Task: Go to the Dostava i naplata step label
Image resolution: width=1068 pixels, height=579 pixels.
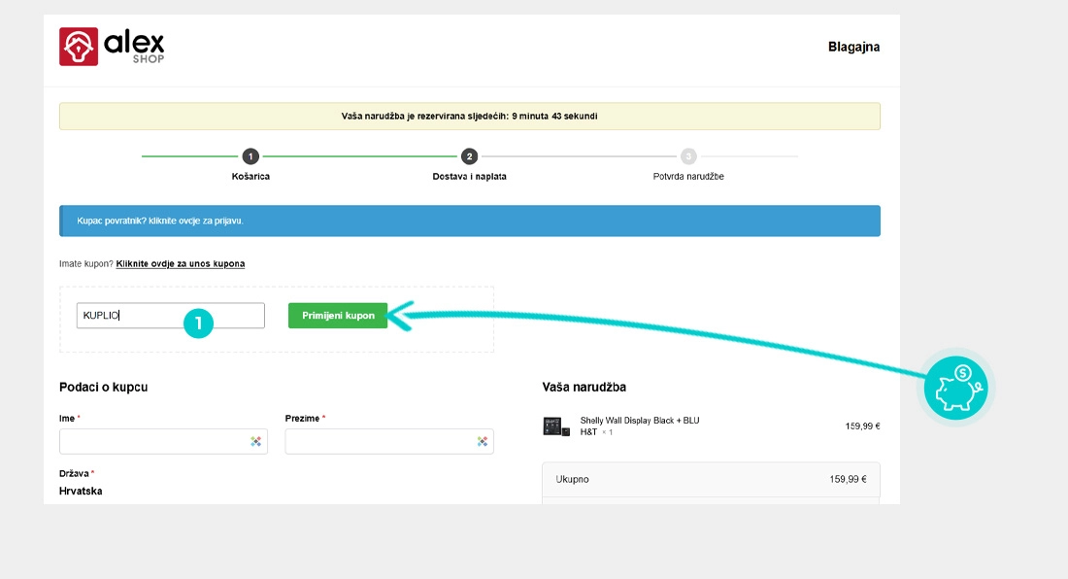Action: [x=469, y=177]
